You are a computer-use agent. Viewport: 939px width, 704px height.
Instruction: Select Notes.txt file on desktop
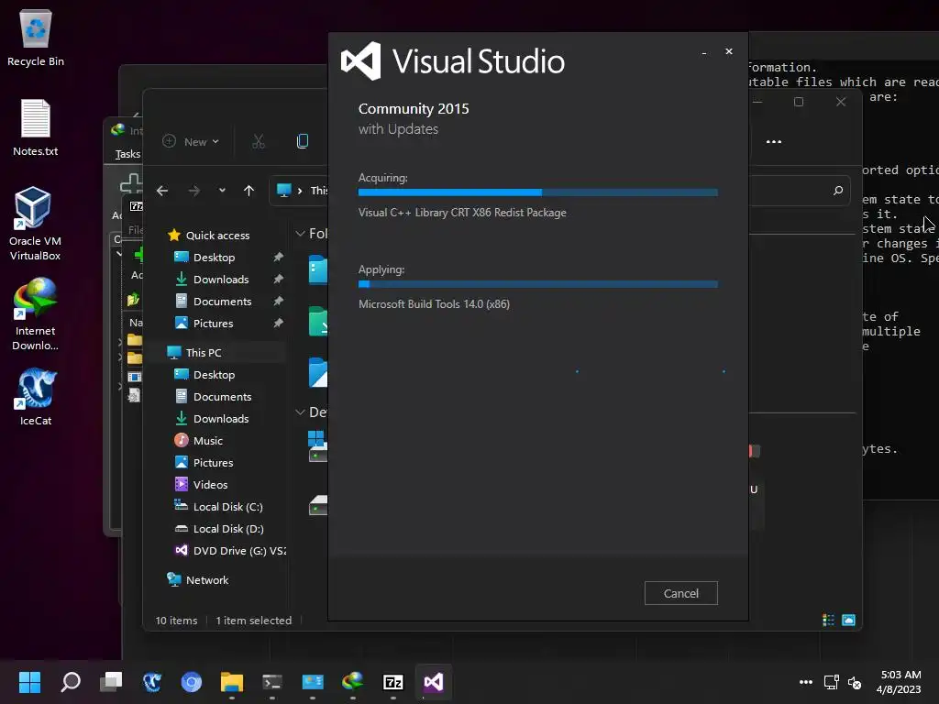[x=36, y=128]
